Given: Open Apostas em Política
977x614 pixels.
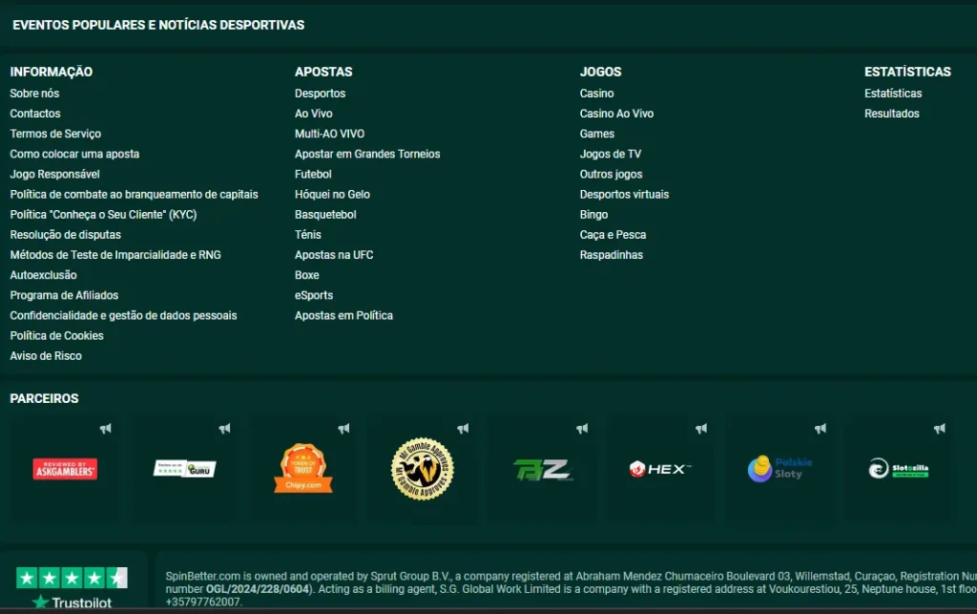Looking at the screenshot, I should click(343, 315).
